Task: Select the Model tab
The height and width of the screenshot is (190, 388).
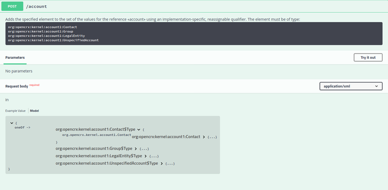Action: (34, 111)
